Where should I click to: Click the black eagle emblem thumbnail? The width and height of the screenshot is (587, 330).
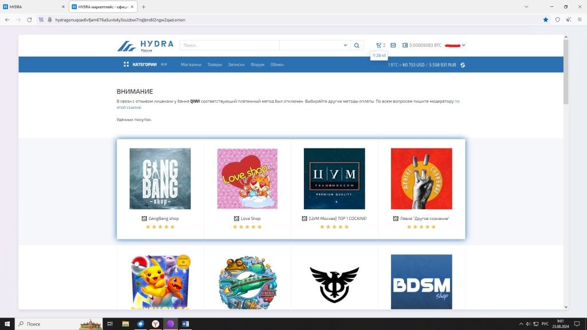click(x=334, y=284)
